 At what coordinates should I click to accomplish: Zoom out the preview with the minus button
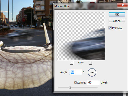coord(71,63)
